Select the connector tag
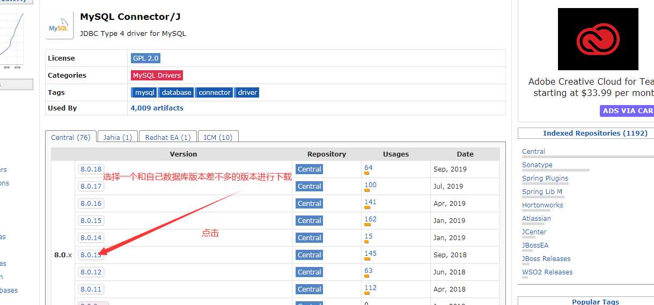 click(x=215, y=92)
